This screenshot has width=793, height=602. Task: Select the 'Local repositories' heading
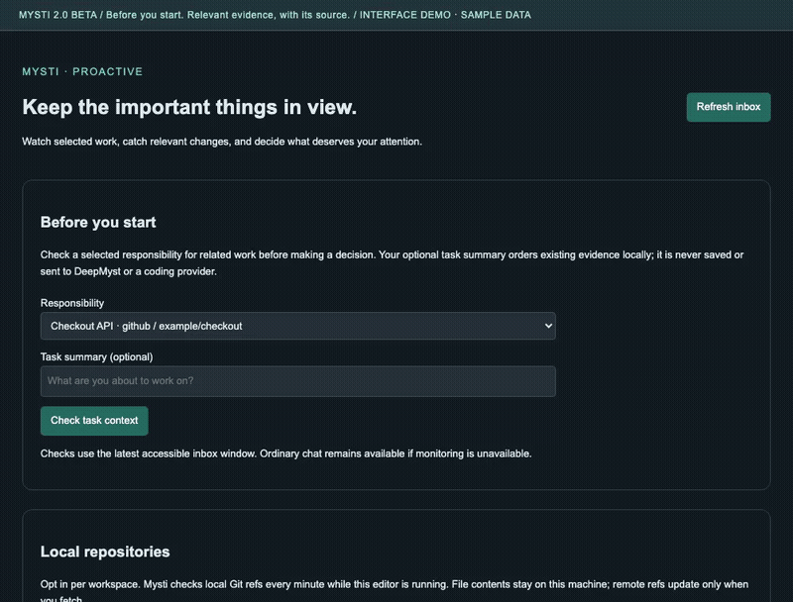(x=105, y=552)
